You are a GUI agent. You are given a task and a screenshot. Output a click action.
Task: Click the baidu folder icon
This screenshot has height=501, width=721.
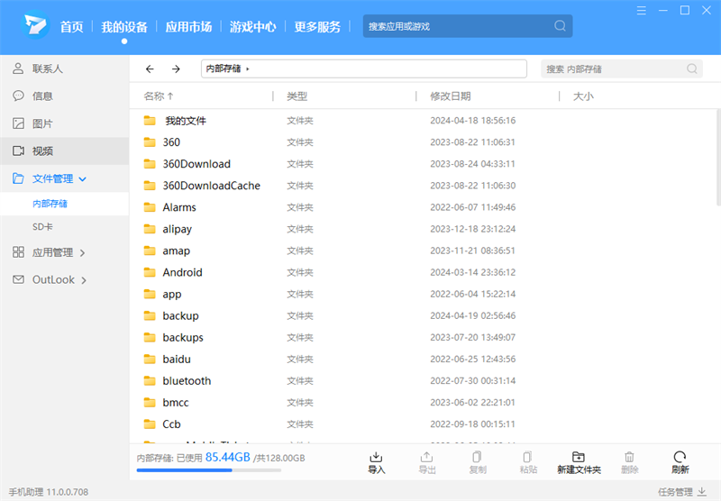(150, 359)
